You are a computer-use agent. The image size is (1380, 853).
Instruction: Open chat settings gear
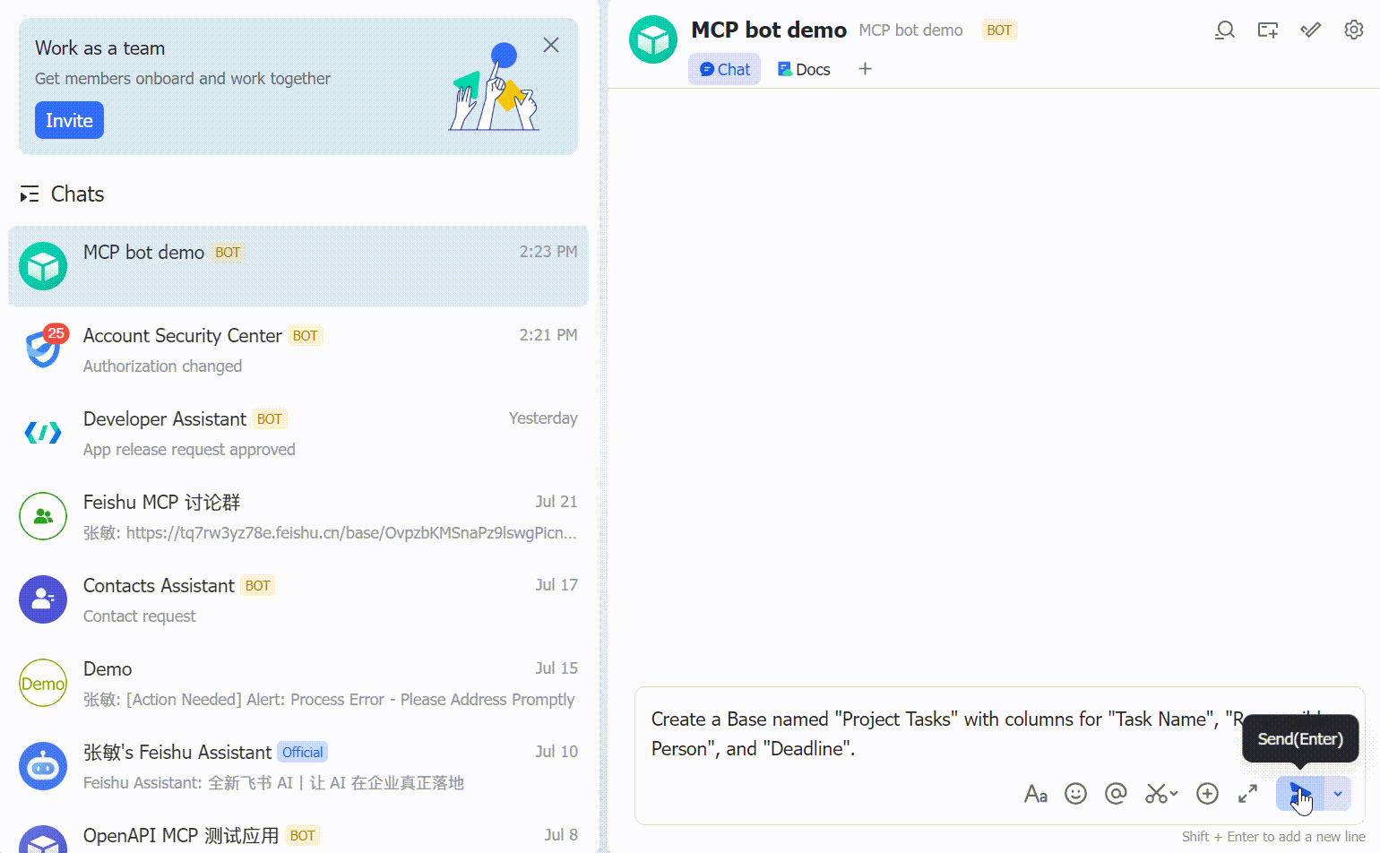1353,30
